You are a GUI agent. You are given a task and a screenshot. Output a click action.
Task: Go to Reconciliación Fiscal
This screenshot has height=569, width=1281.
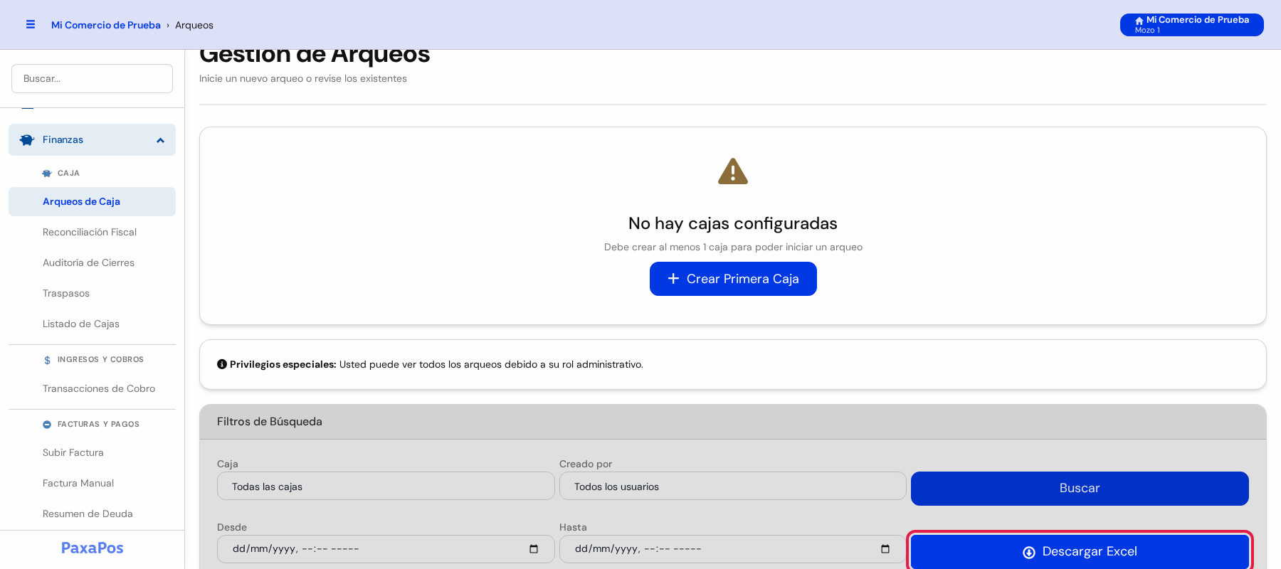click(92, 232)
